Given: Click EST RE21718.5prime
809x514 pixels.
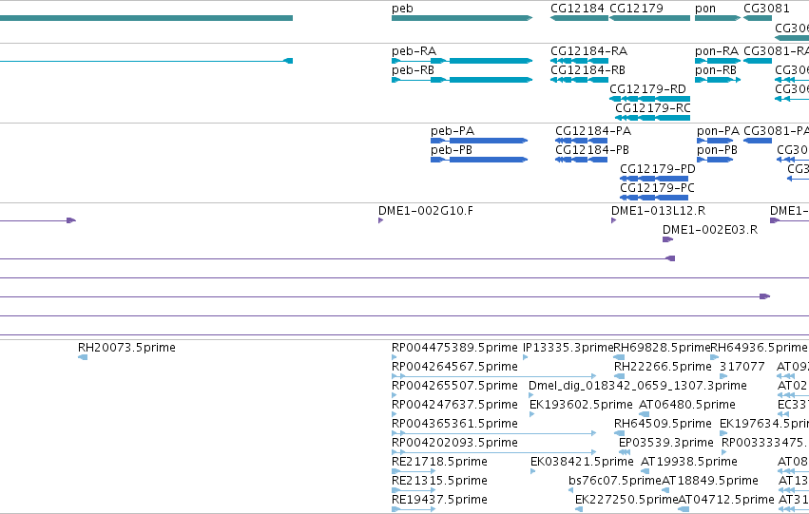Looking at the screenshot, I should pyautogui.click(x=414, y=471).
